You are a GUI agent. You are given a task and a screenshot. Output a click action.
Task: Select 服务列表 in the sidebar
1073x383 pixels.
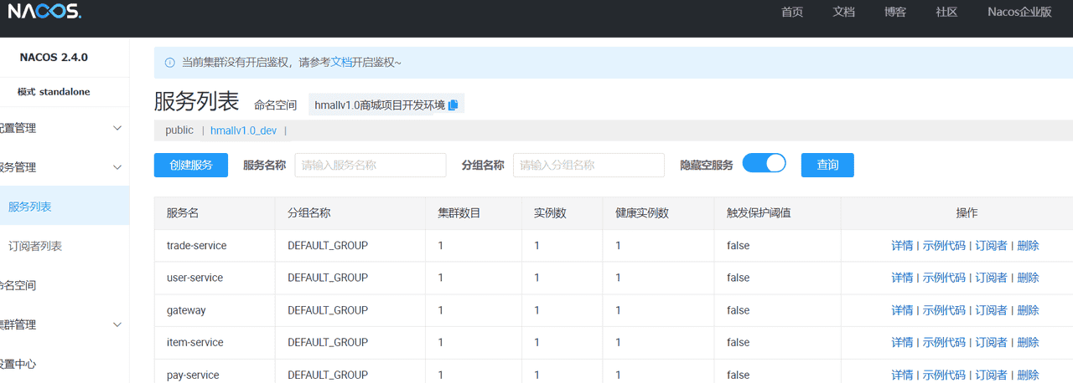point(30,207)
